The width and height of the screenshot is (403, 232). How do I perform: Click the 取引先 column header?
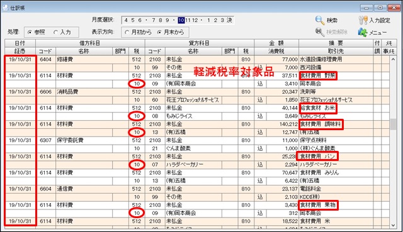[x=336, y=51]
